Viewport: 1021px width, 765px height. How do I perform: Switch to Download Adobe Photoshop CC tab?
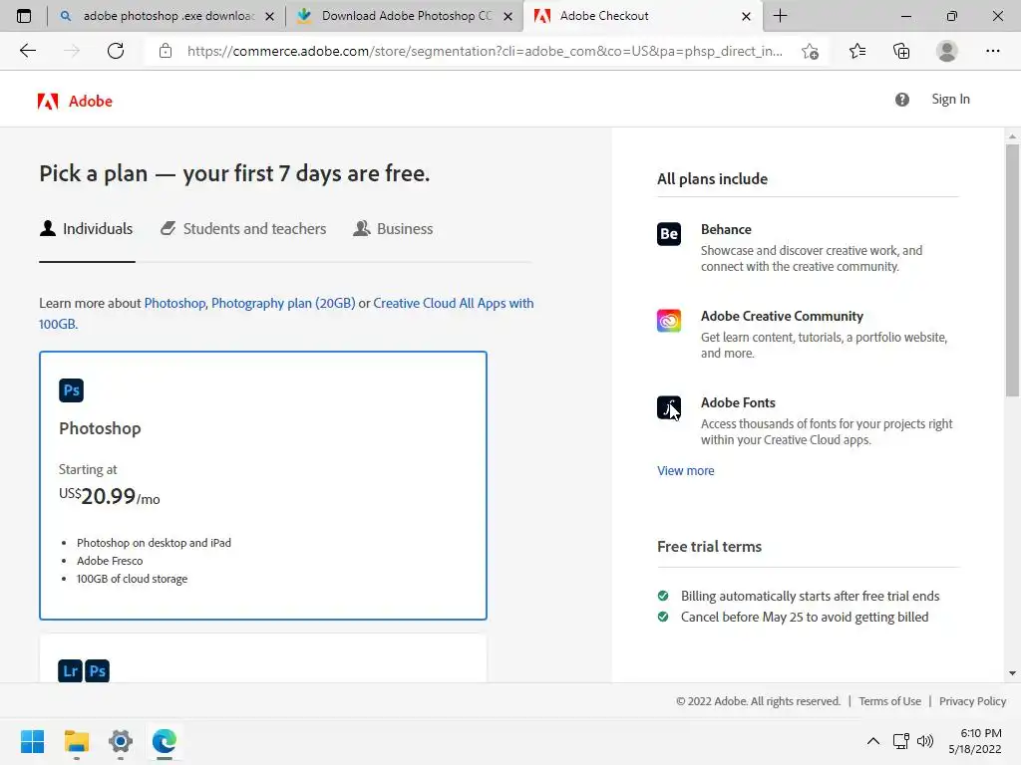point(404,16)
